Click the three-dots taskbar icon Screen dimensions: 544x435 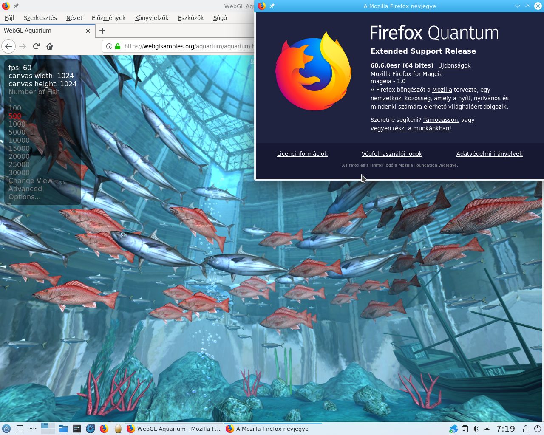point(34,429)
